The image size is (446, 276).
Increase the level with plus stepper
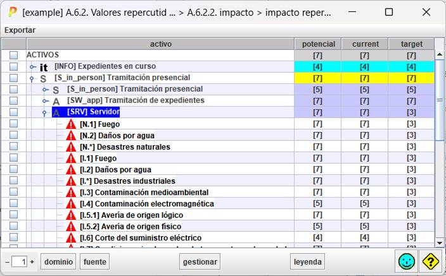[32, 262]
